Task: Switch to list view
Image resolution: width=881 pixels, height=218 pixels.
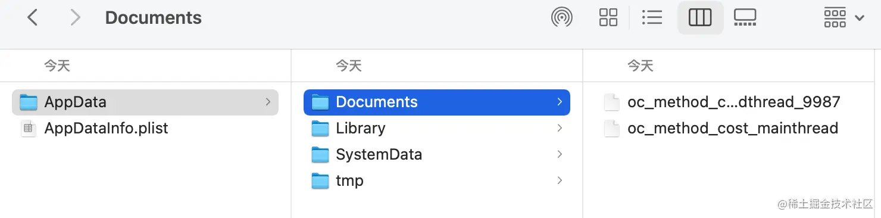Action: point(652,17)
